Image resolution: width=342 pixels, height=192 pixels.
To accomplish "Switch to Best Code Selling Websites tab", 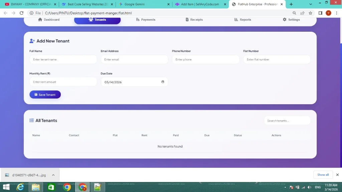I will tap(88, 4).
